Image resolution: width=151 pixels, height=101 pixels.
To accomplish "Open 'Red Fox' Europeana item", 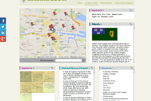I will [106, 90].
